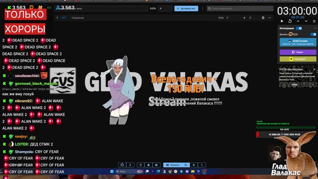This screenshot has height=179, width=318.
Task: Reset the auction timer with the circular arrow
Action: pos(290,21)
